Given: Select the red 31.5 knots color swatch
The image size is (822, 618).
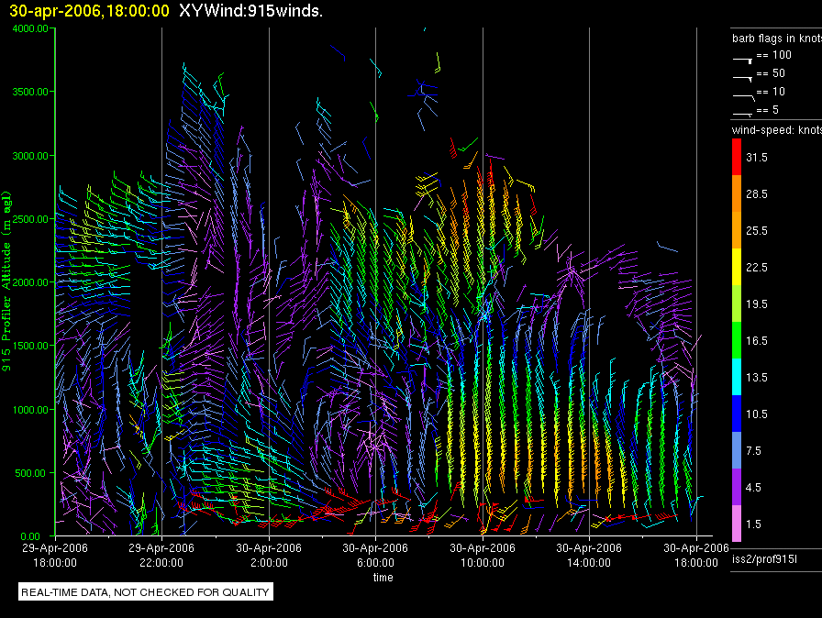Looking at the screenshot, I should (x=738, y=158).
